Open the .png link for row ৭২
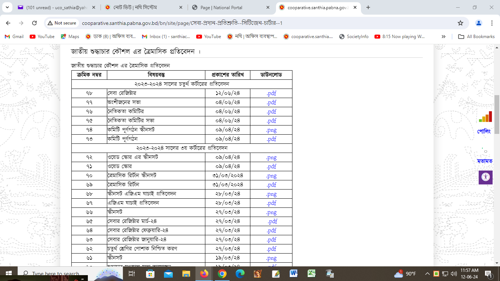Screen dimensions: 500x281 pos(271,157)
